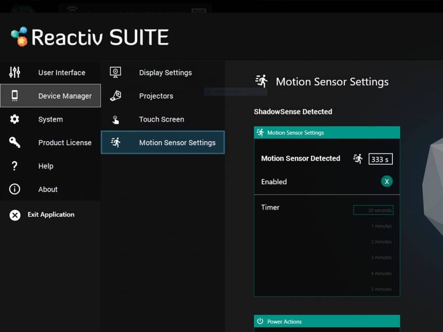Screen dimensions: 443x332
Task: Click the running icon beside the page heading
Action: point(262,81)
